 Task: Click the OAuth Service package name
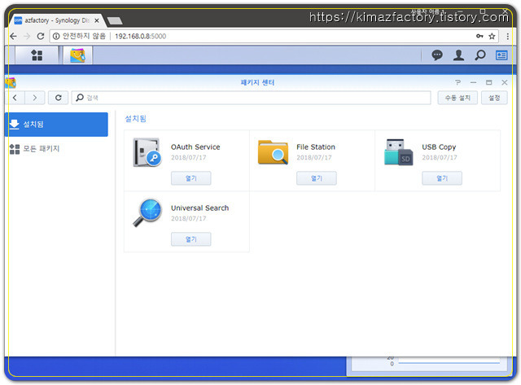(x=195, y=147)
